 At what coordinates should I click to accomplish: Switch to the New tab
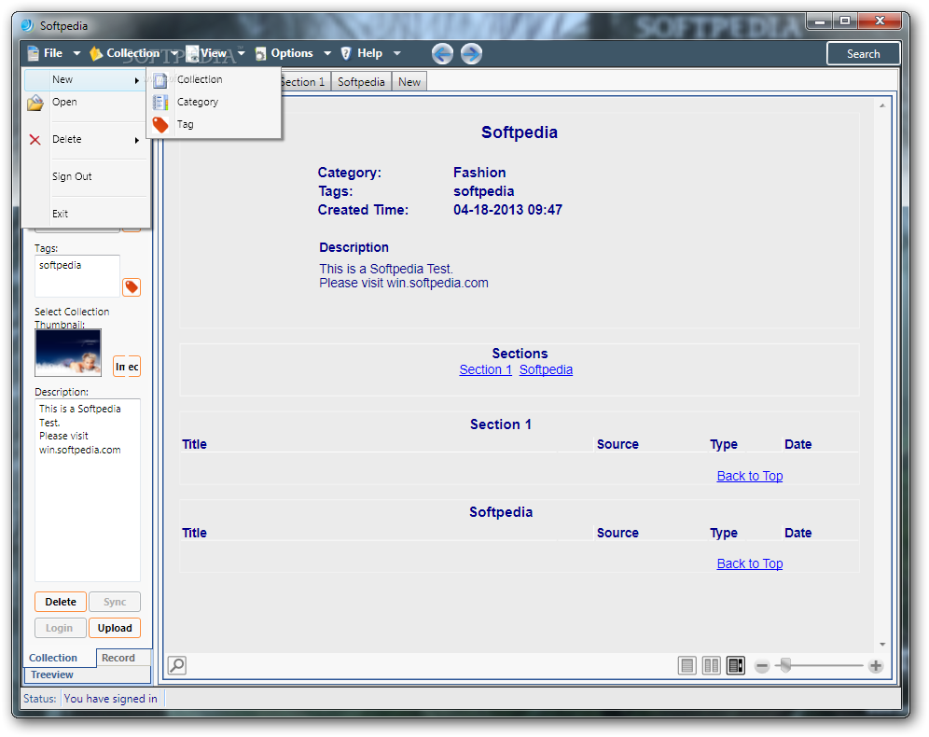click(x=409, y=82)
